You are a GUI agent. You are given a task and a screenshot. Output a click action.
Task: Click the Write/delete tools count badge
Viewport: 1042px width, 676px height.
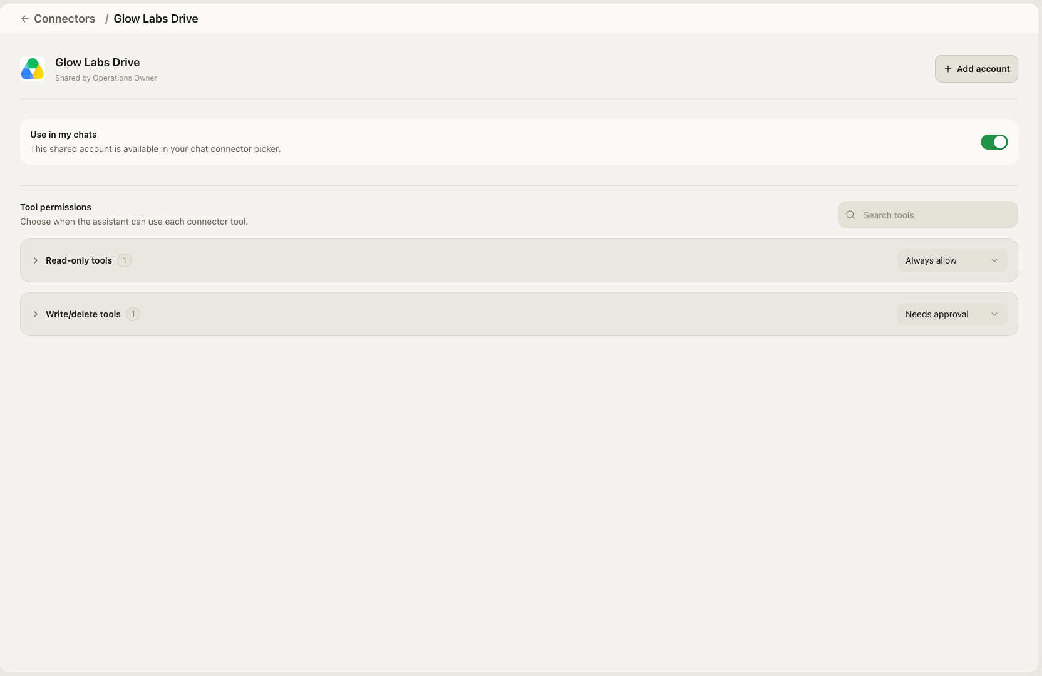(x=133, y=314)
